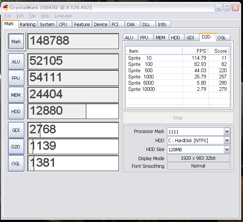Screen dimensions: 243x222
Task: Switch to the Feature tab
Action: (x=82, y=24)
